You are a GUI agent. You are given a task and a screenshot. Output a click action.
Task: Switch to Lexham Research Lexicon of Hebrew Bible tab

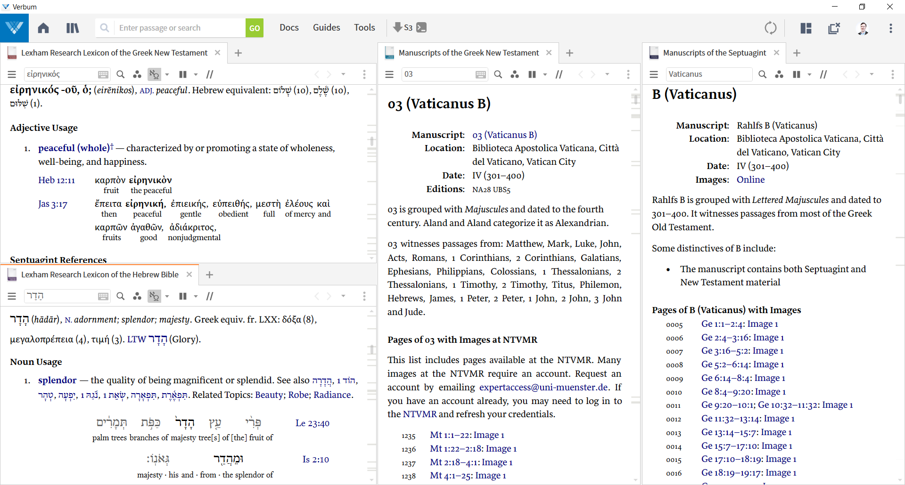pyautogui.click(x=99, y=275)
